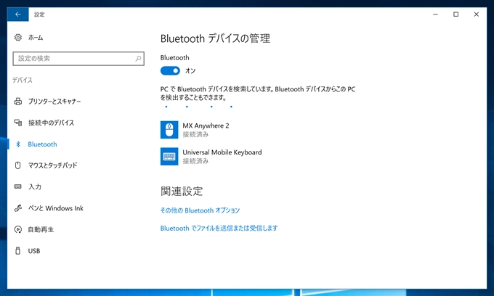Click the オン label beside toggle
This screenshot has height=296, width=494.
(190, 71)
